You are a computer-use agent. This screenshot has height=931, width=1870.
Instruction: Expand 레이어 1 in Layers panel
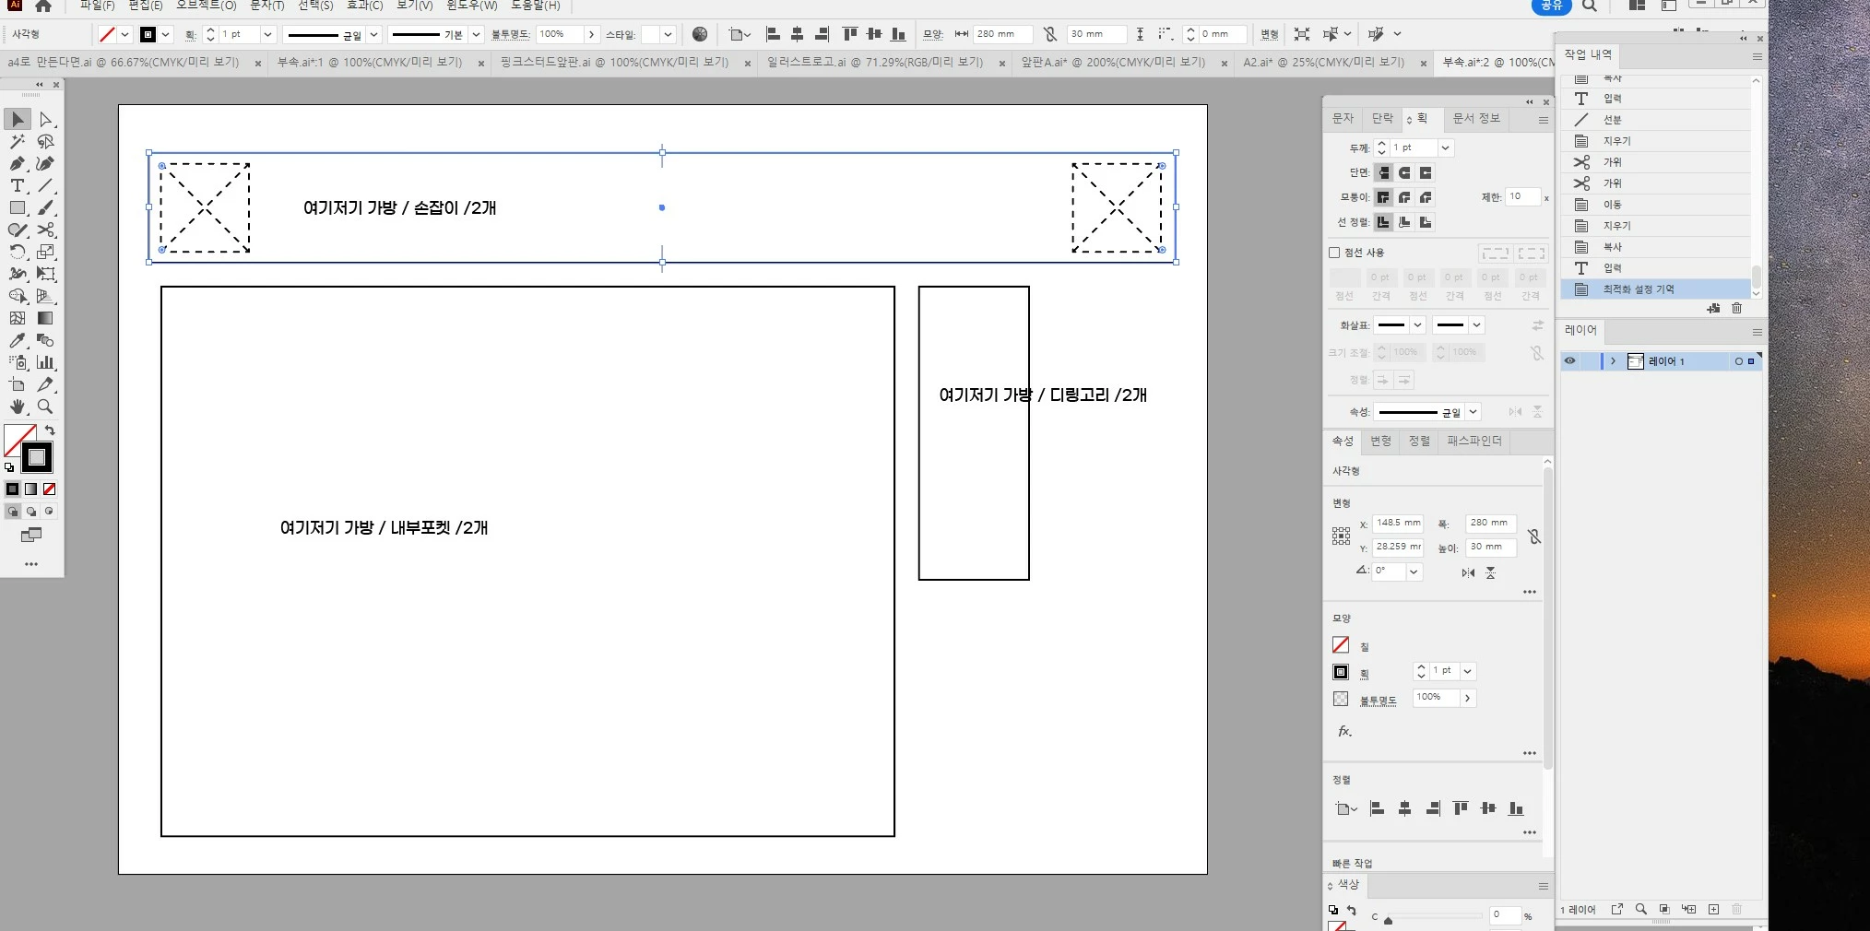(x=1613, y=361)
